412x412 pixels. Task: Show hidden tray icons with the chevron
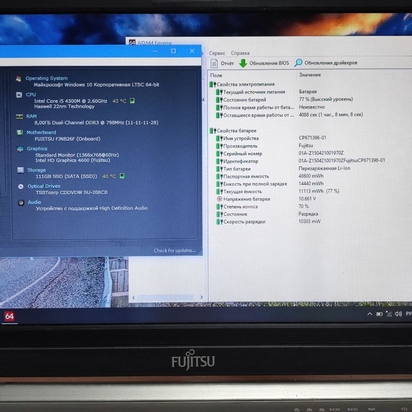(x=370, y=314)
